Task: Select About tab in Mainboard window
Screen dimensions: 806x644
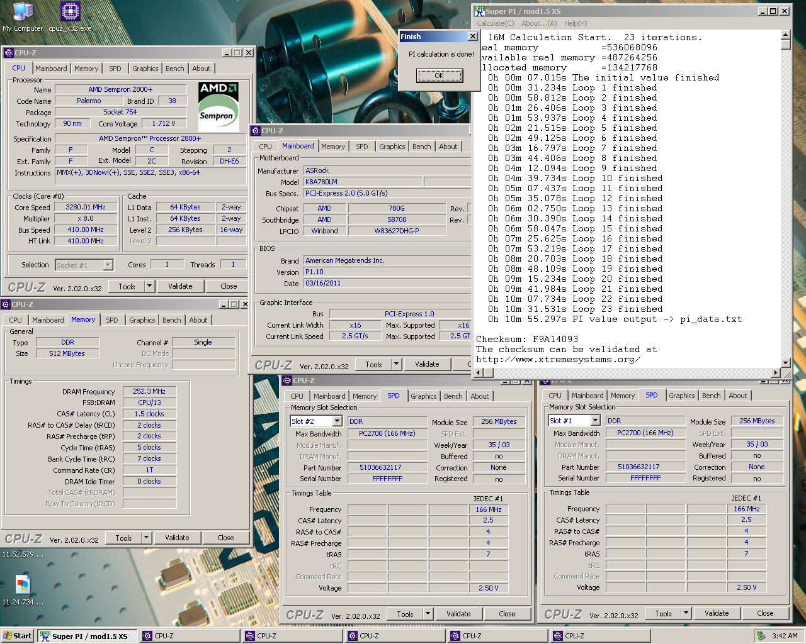Action: (448, 147)
